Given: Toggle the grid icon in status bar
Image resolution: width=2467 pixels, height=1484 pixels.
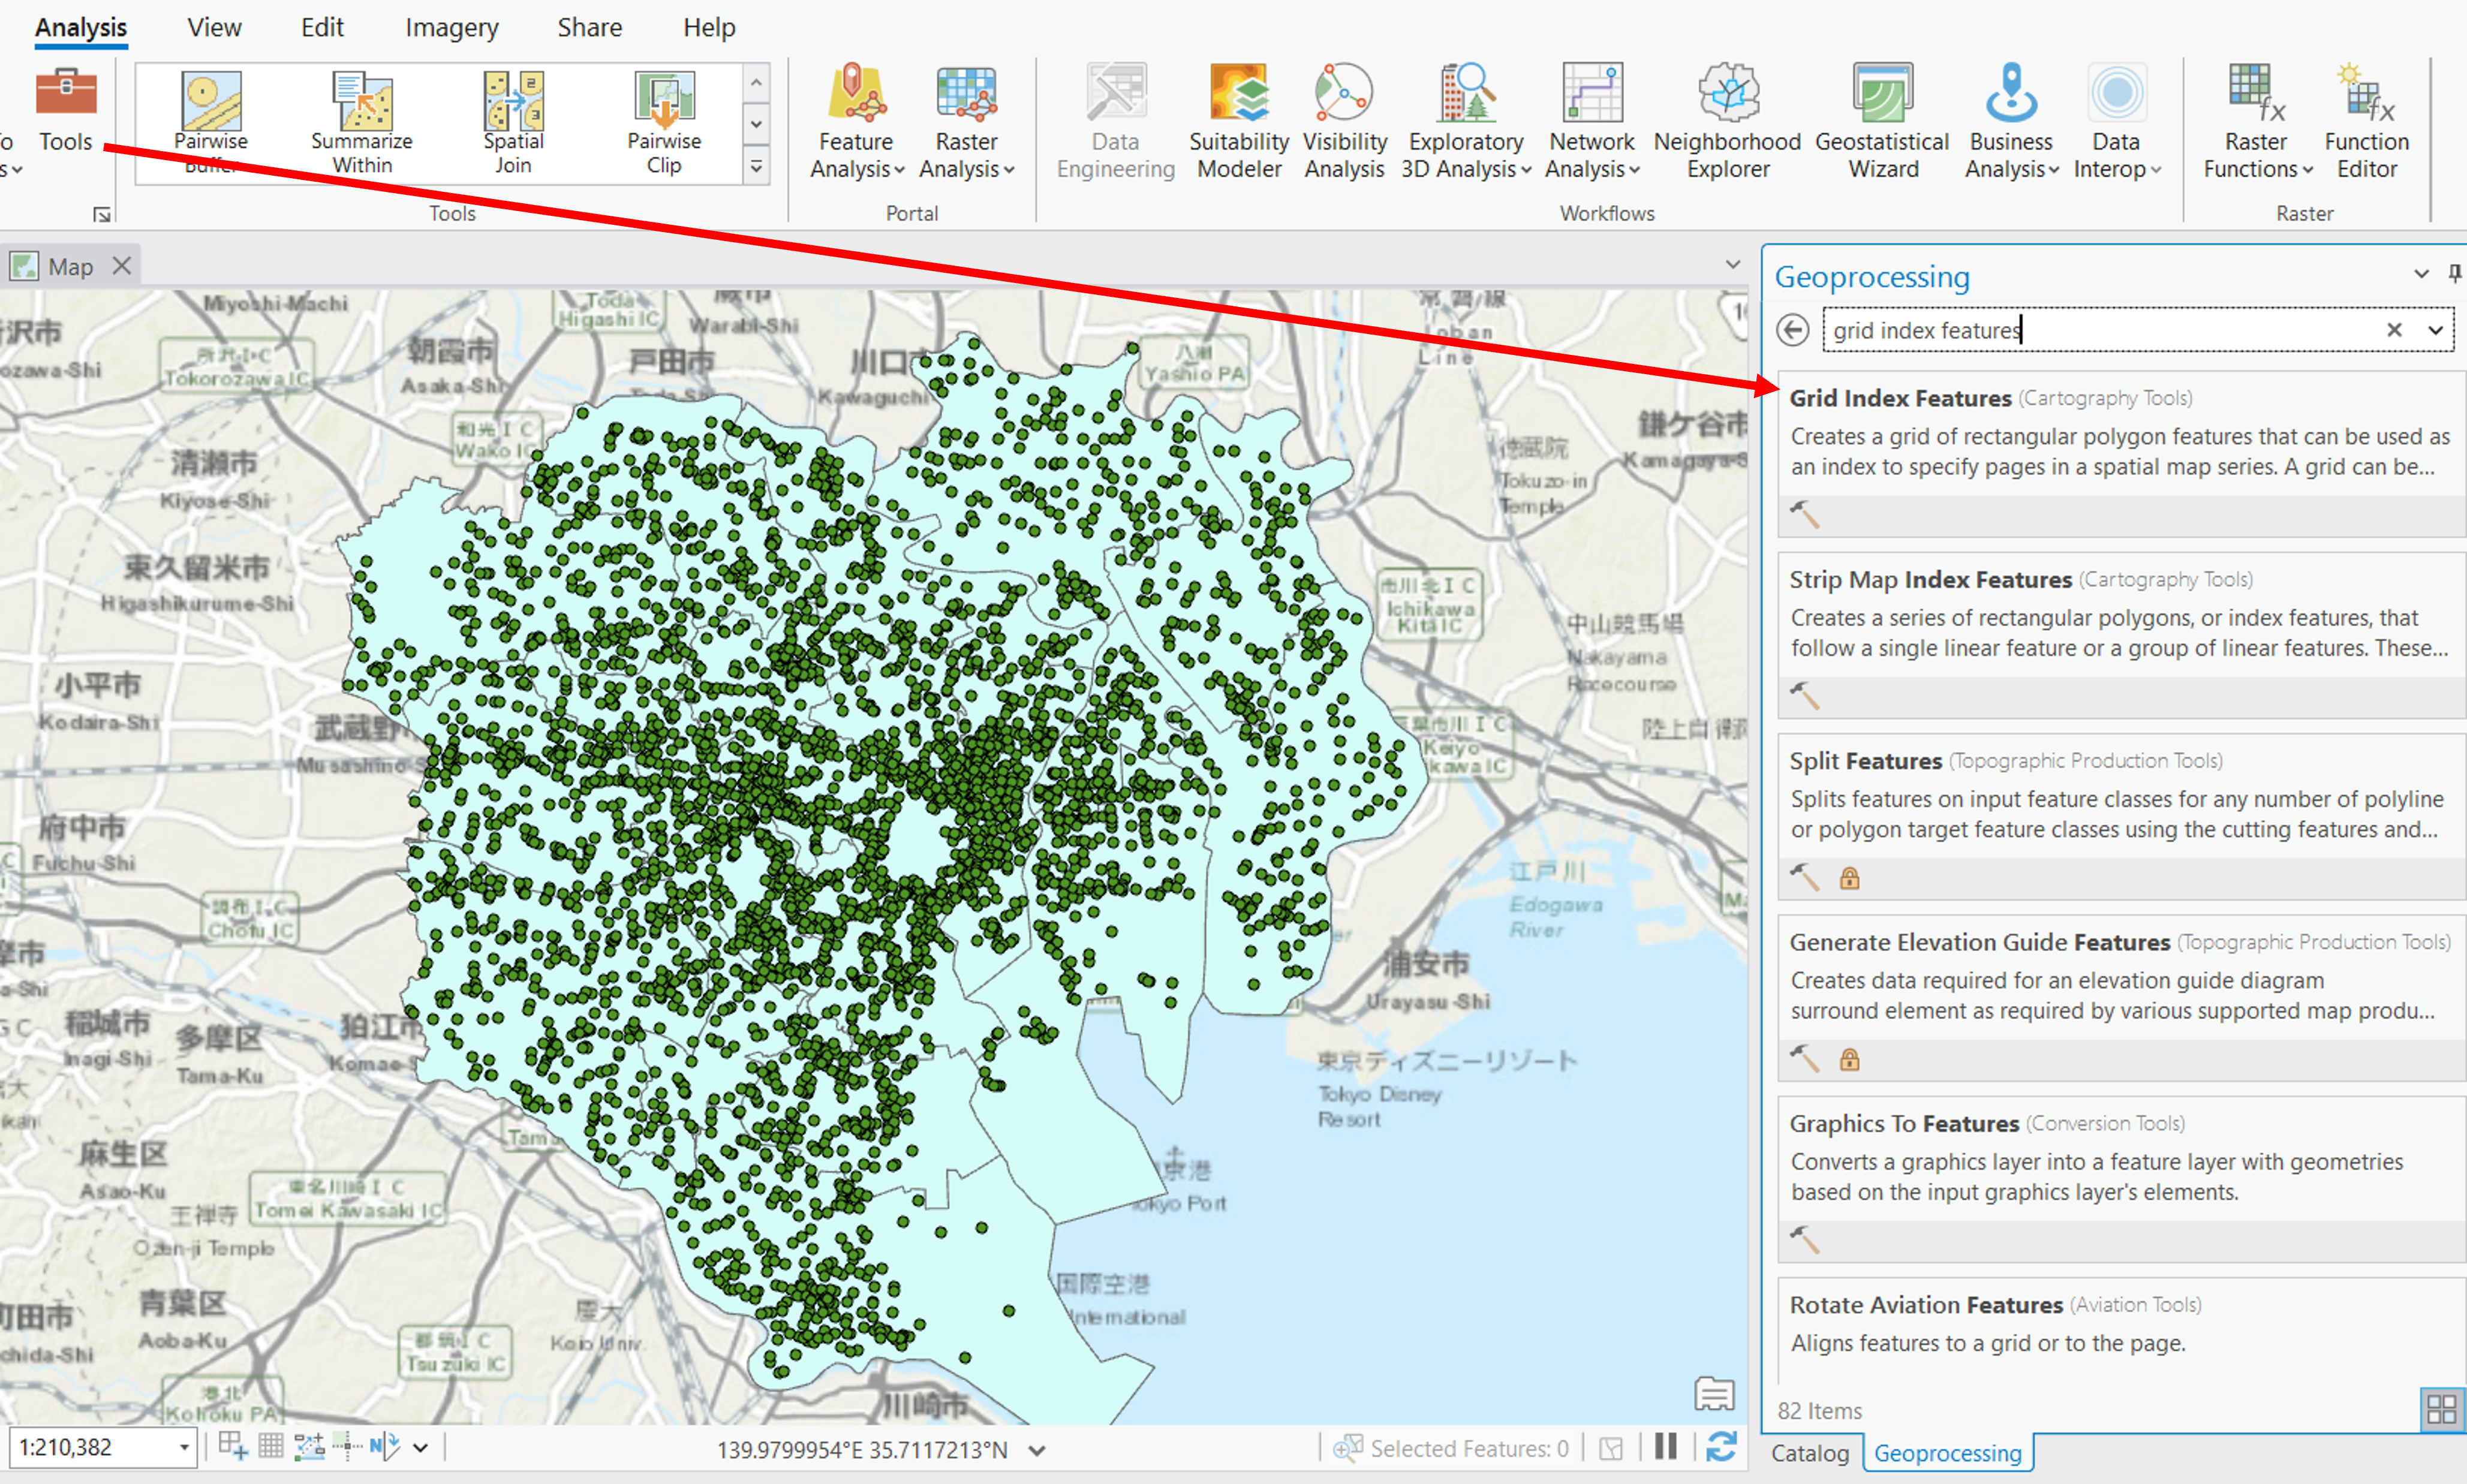Looking at the screenshot, I should tap(271, 1445).
